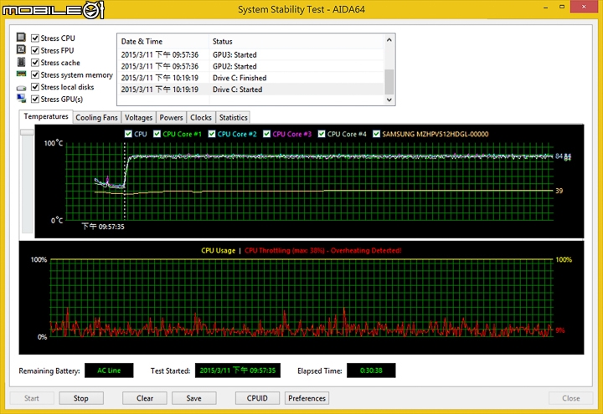Uncheck the Stress cache checkbox
This screenshot has height=414, width=603.
coord(35,63)
